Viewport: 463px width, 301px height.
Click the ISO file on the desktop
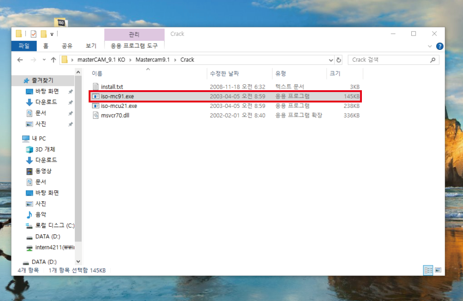click(x=61, y=23)
